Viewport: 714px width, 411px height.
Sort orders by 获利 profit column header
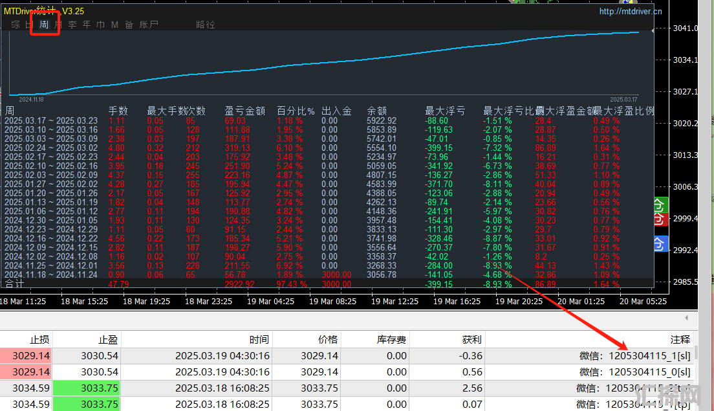pyautogui.click(x=471, y=339)
